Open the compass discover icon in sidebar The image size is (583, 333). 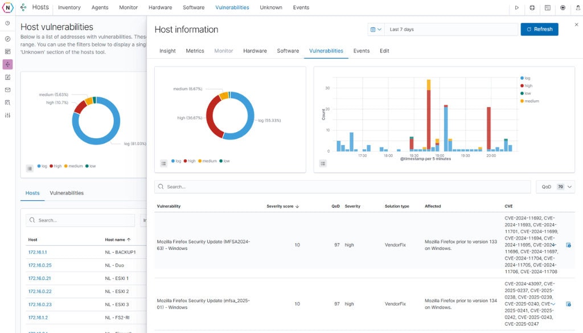tap(7, 39)
